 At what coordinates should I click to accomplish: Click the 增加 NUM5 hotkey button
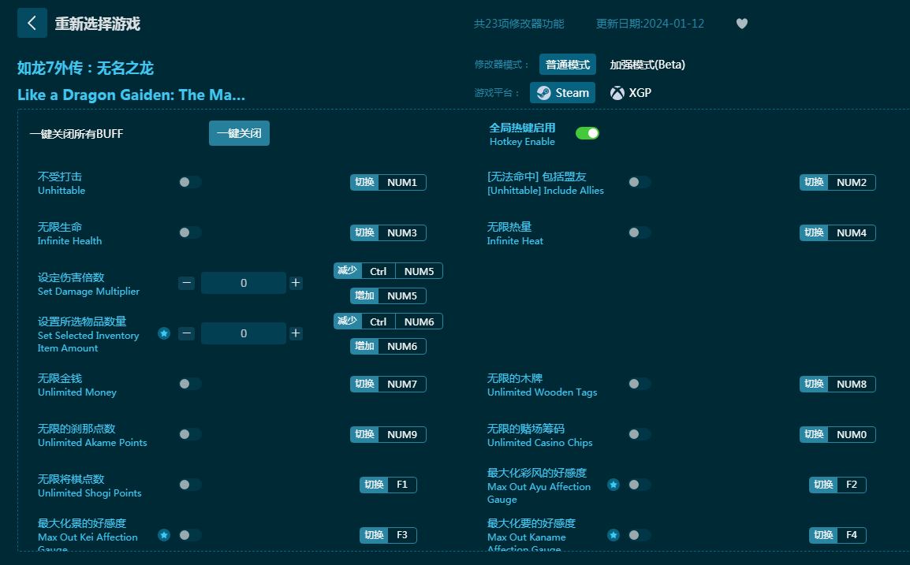click(x=388, y=296)
